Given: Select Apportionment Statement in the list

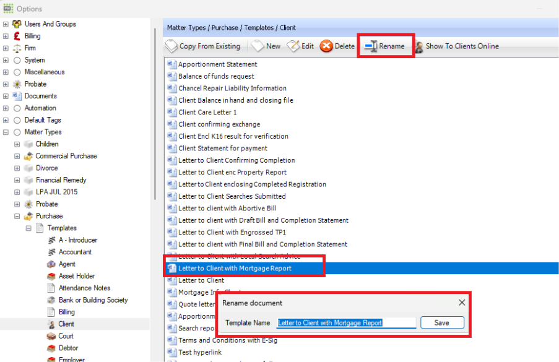Looking at the screenshot, I should click(217, 64).
